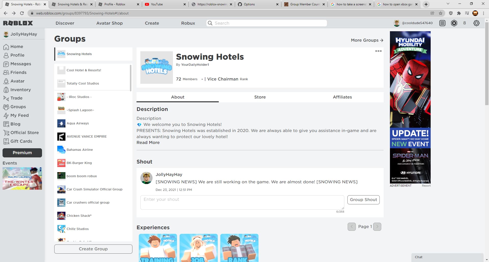Open the Inventory sidebar icon
The image size is (489, 262).
[6, 90]
